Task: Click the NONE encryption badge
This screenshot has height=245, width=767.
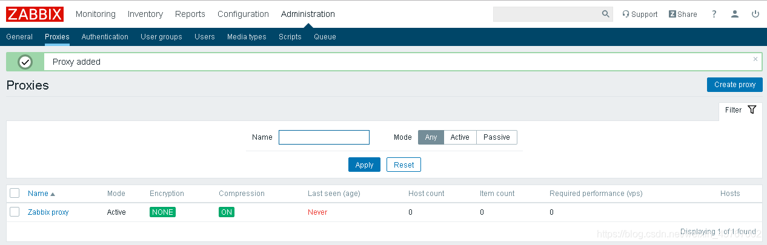Action: tap(162, 212)
